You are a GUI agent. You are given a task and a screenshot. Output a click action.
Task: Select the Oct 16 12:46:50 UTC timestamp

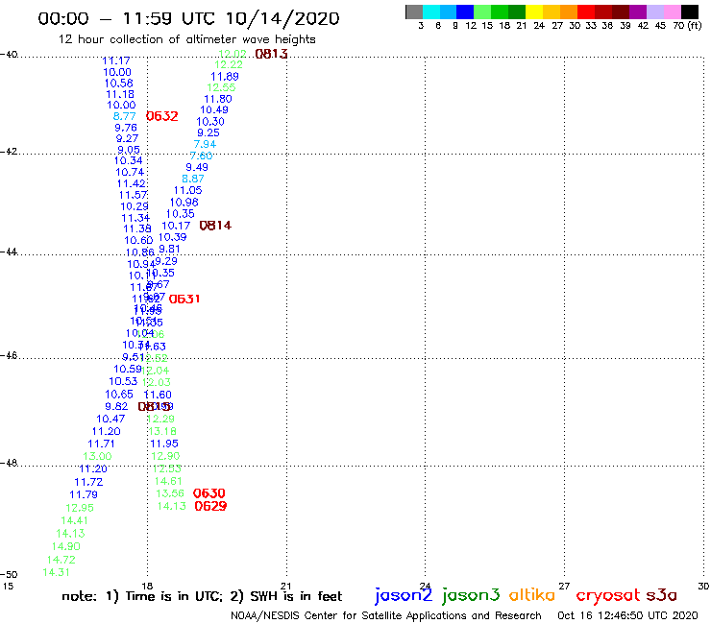[x=627, y=615]
